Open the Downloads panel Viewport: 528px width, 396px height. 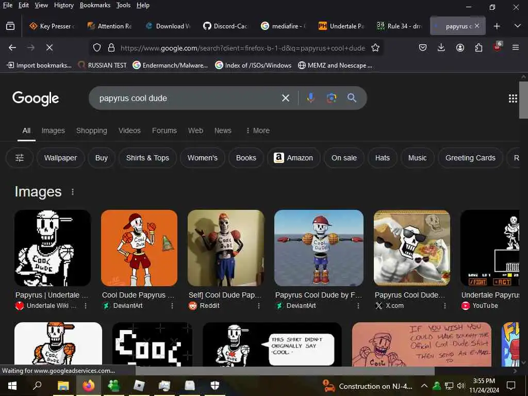(441, 47)
